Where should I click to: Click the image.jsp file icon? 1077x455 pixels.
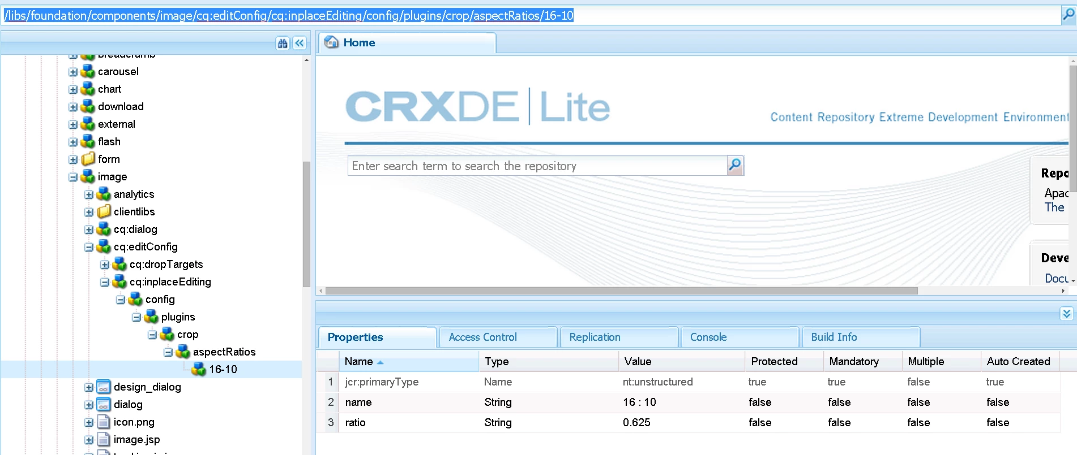point(104,439)
